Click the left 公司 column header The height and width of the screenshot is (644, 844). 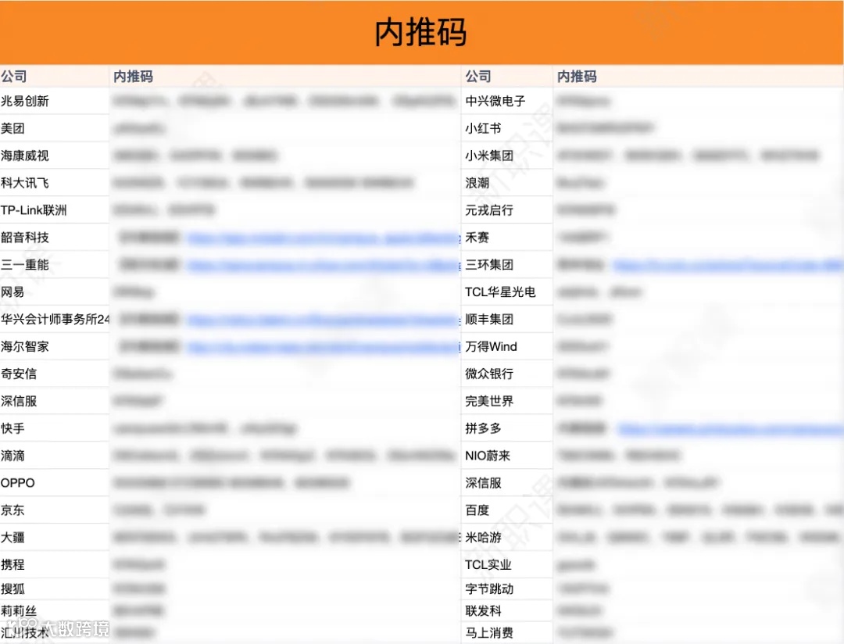coord(17,76)
